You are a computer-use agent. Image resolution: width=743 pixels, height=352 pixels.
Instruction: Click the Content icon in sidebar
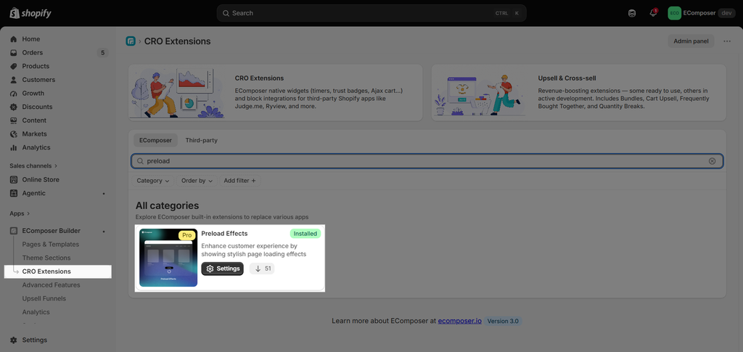[x=14, y=120]
